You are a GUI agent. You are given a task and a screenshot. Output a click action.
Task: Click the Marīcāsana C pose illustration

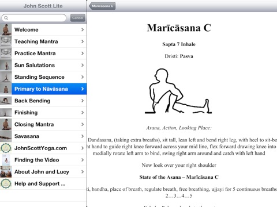point(178,91)
